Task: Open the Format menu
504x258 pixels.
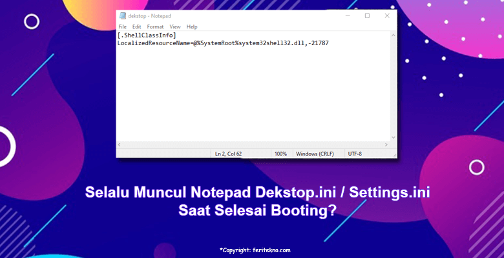Action: coord(155,26)
